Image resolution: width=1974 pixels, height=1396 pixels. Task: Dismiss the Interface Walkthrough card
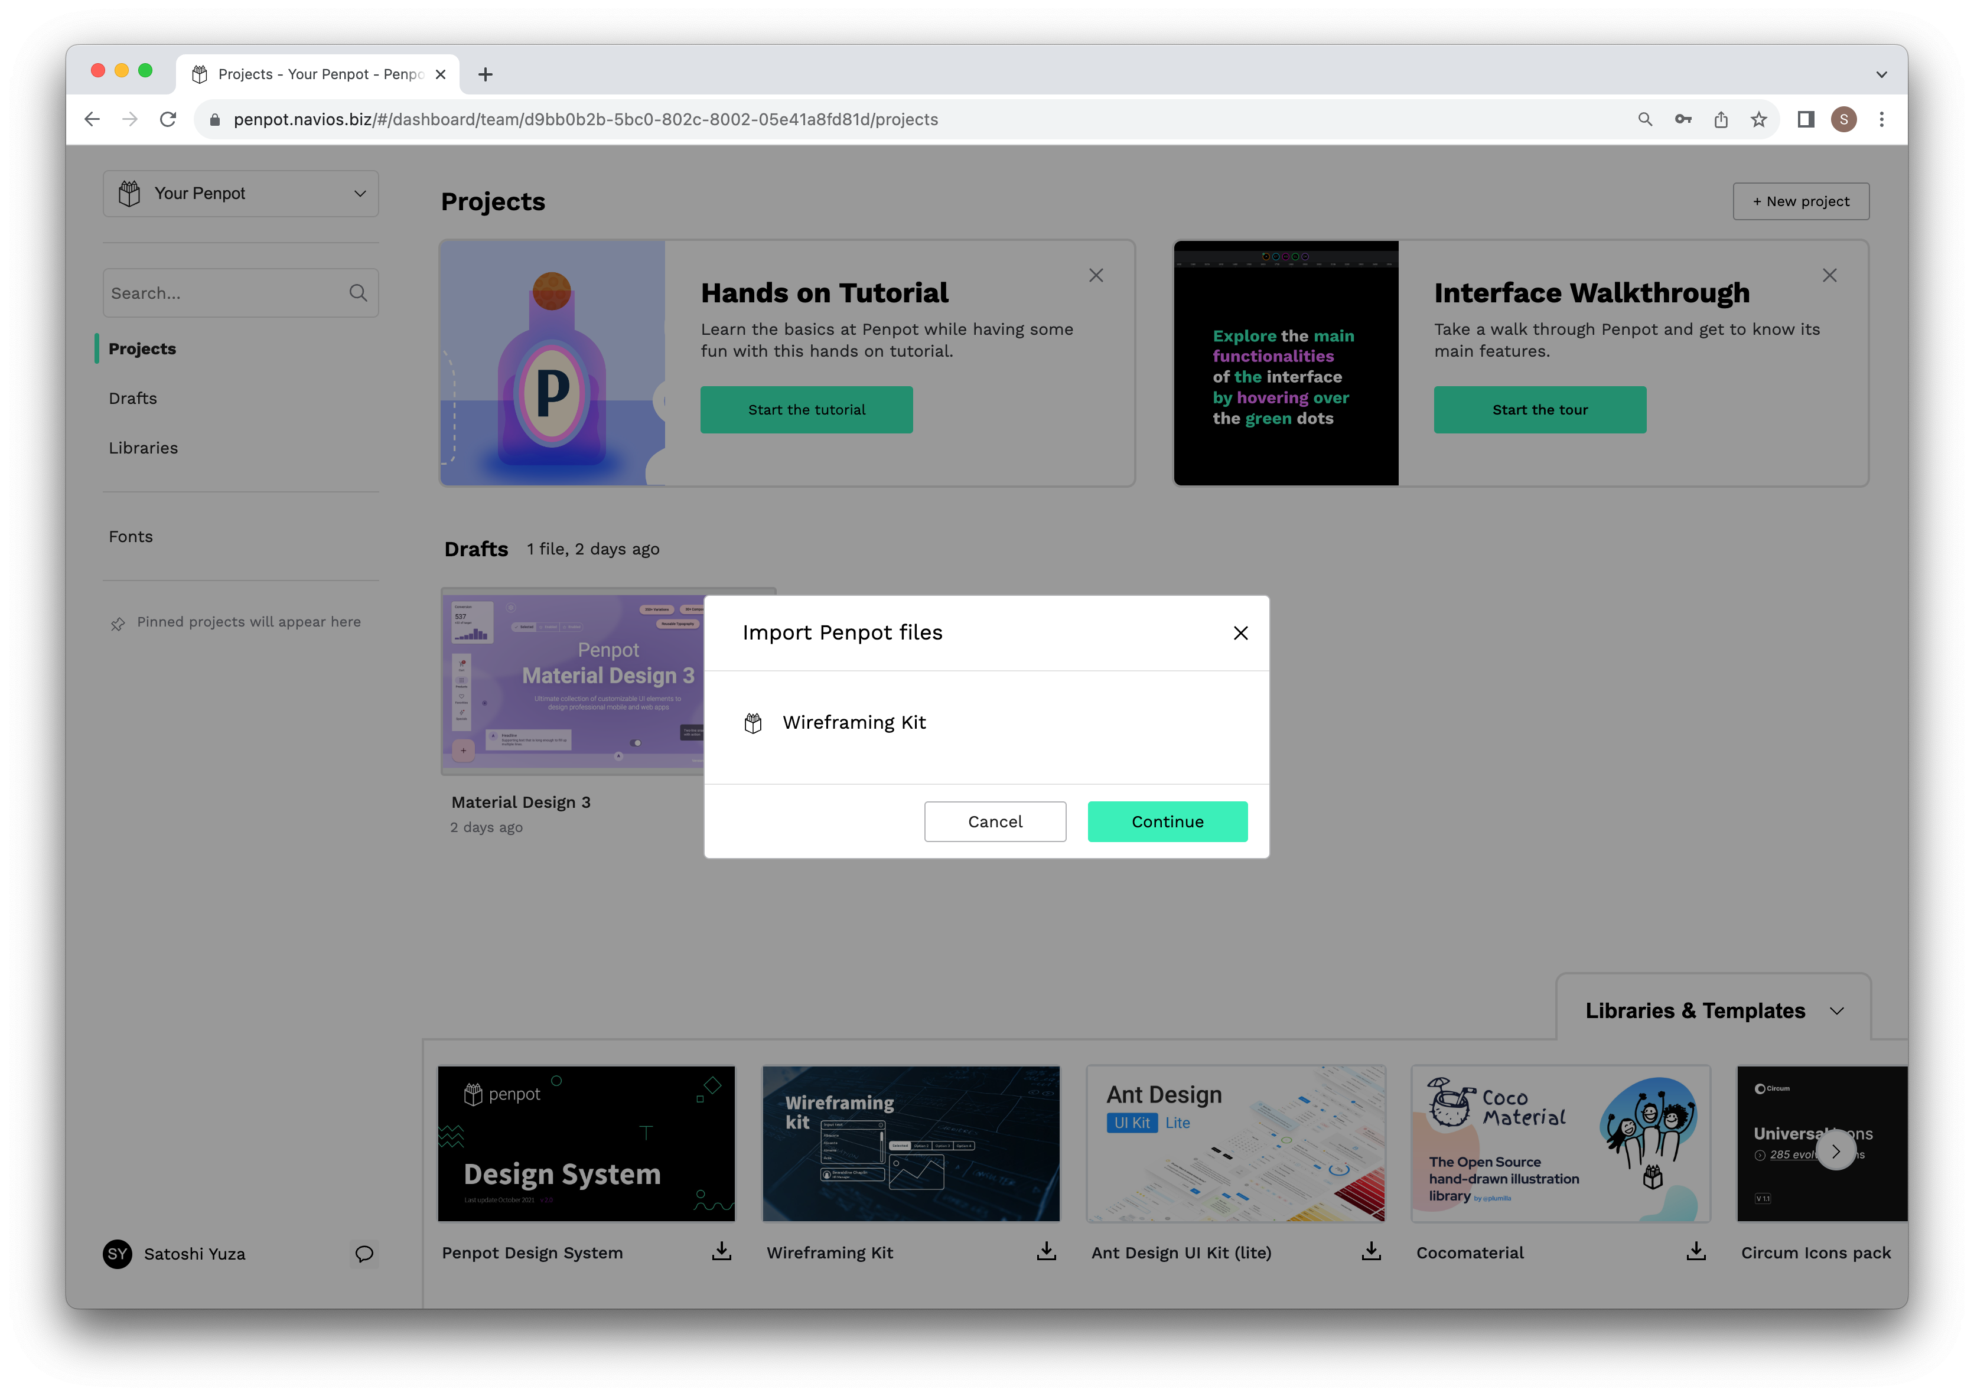pyautogui.click(x=1829, y=275)
